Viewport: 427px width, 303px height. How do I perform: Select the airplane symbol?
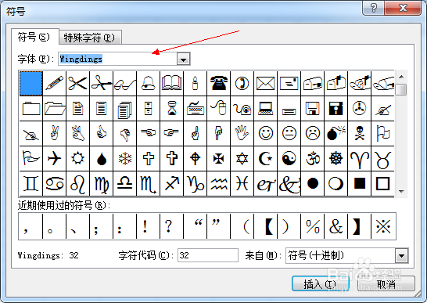tap(55, 158)
